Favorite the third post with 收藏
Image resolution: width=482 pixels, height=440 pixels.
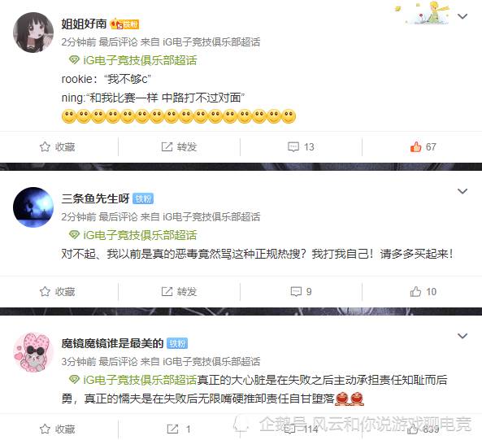coord(57,429)
